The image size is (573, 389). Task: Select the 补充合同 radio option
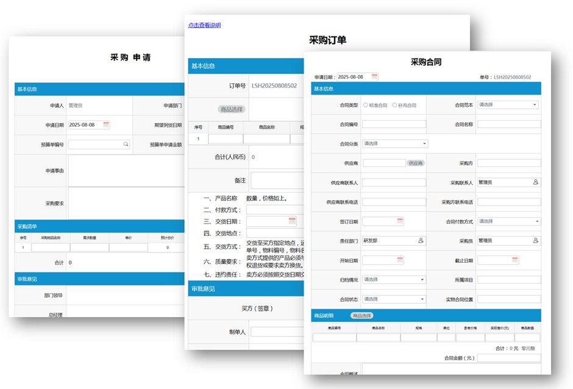pos(395,105)
